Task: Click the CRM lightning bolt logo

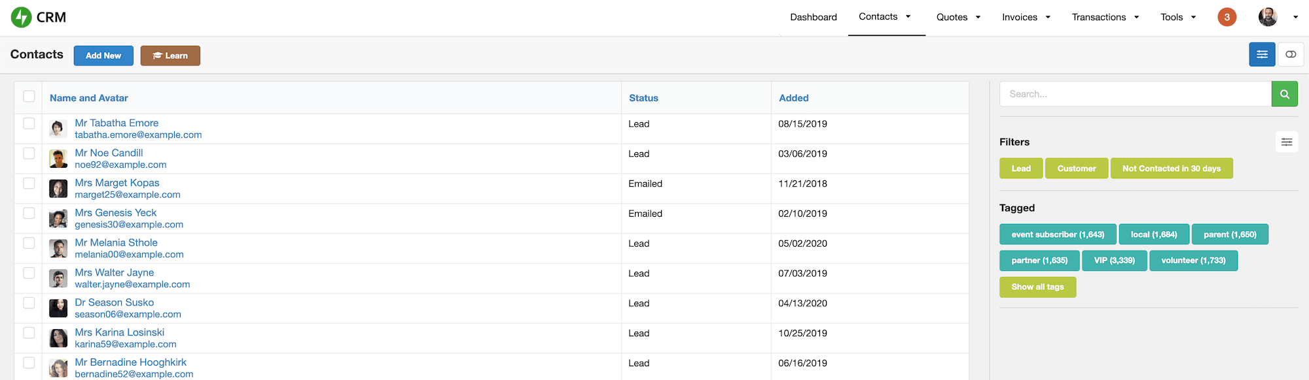Action: coord(22,17)
